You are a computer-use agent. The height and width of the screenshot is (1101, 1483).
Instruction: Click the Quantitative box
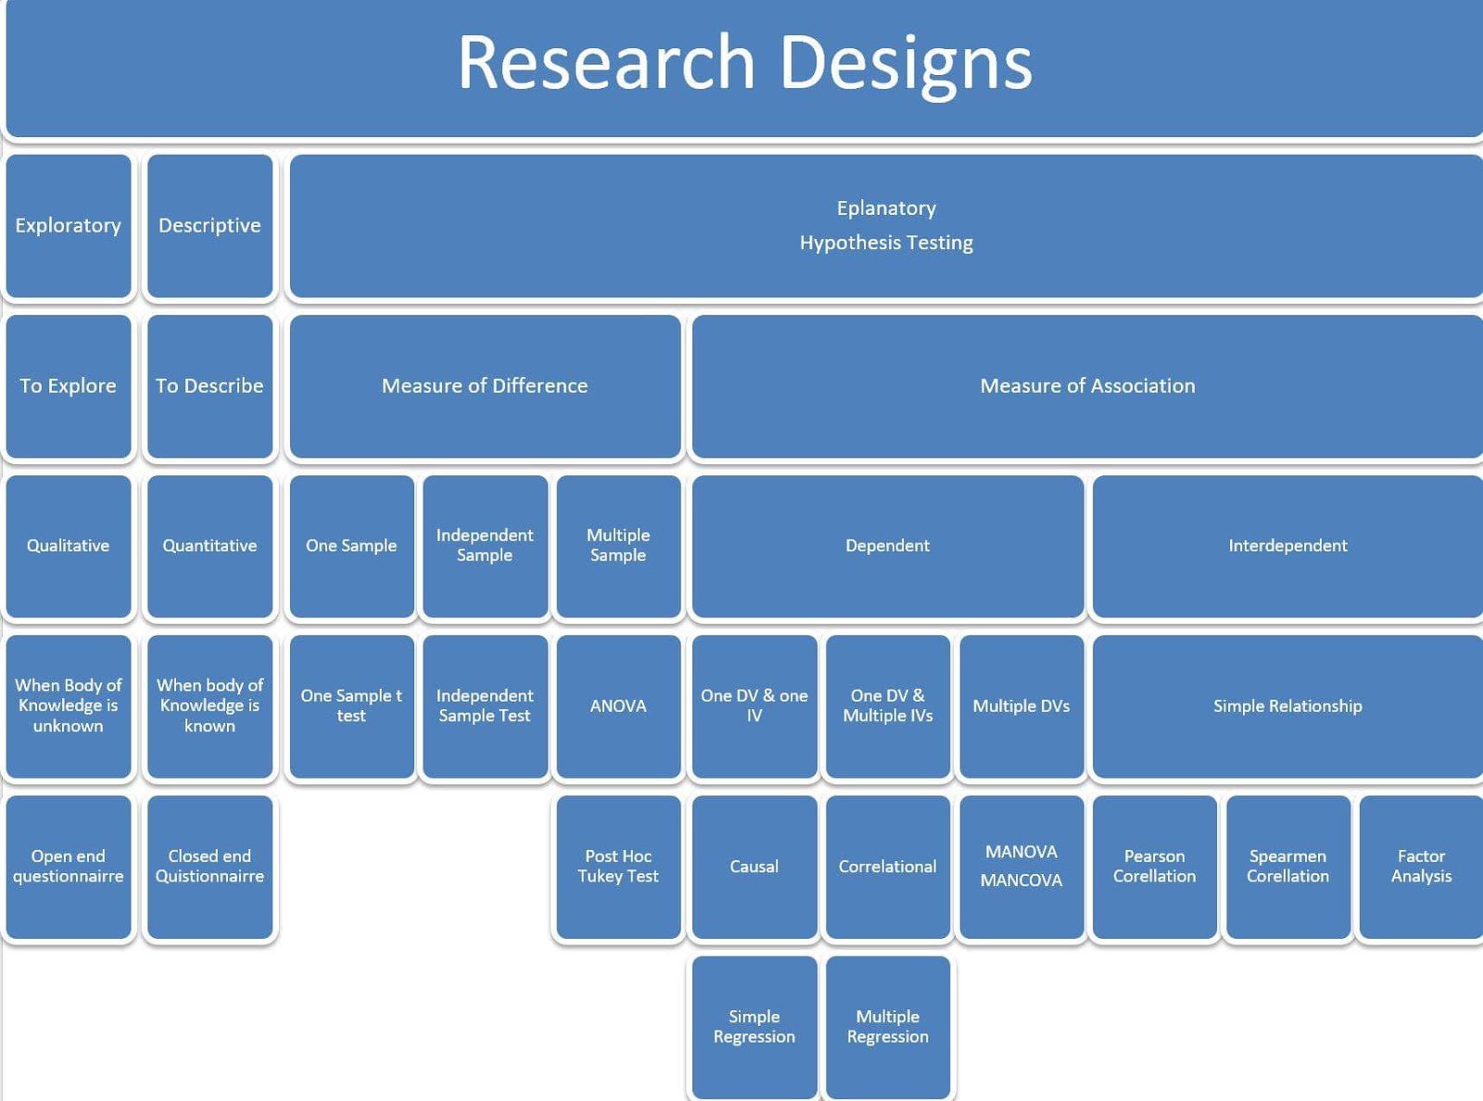[x=209, y=546]
